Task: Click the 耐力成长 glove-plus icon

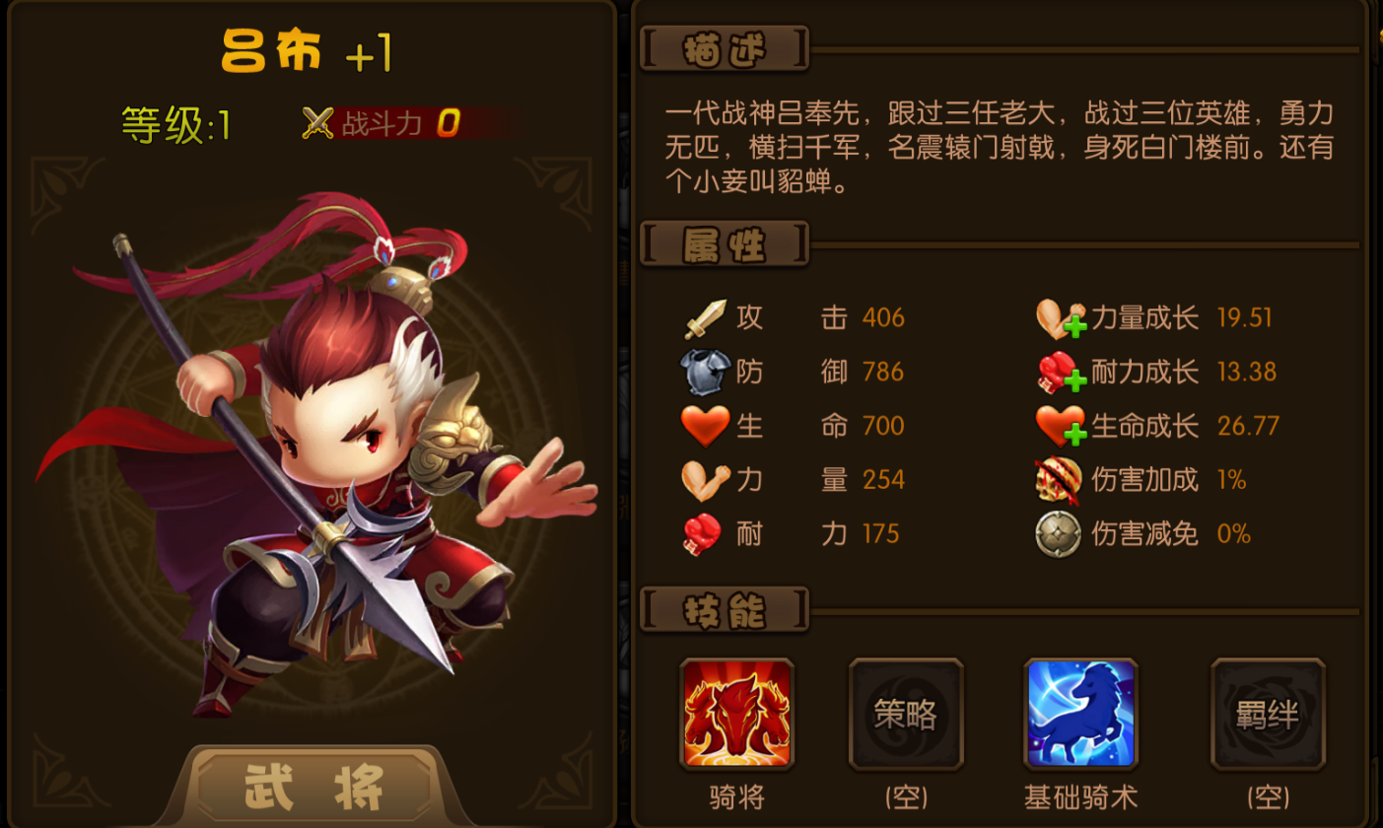Action: tap(1062, 373)
